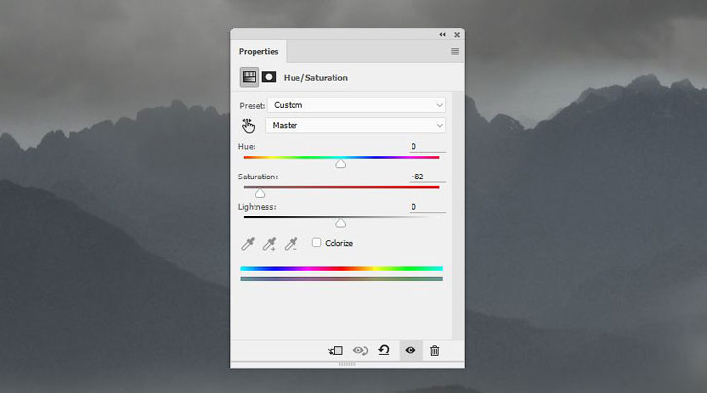Open the Properties panel menu

(455, 51)
